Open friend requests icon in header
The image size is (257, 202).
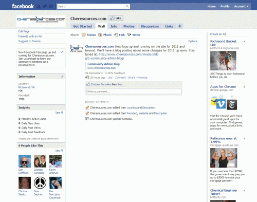pos(39,7)
